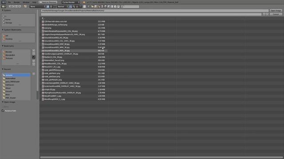Select file WoodFine0007_L.jpg
The height and width of the screenshot is (159, 284).
click(53, 96)
